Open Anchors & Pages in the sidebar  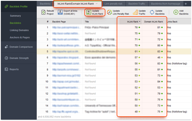pyautogui.click(x=20, y=37)
